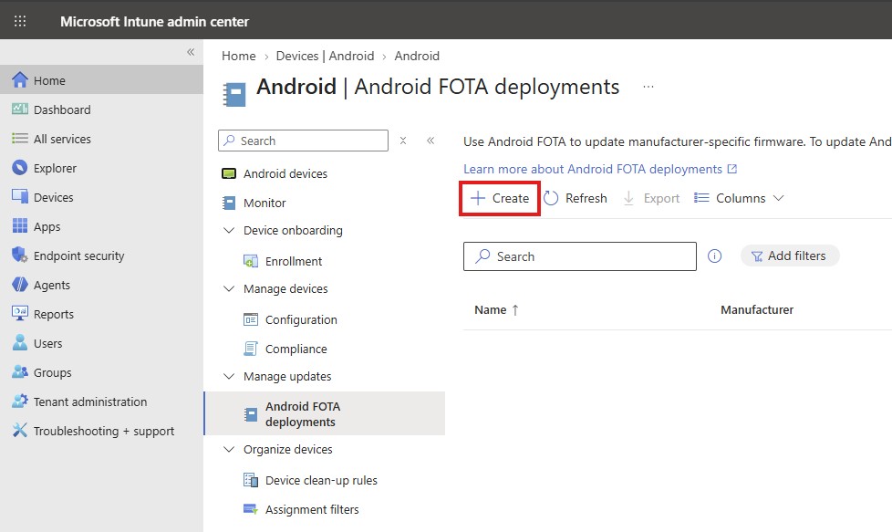Focus the resource menu Search box

coord(303,141)
